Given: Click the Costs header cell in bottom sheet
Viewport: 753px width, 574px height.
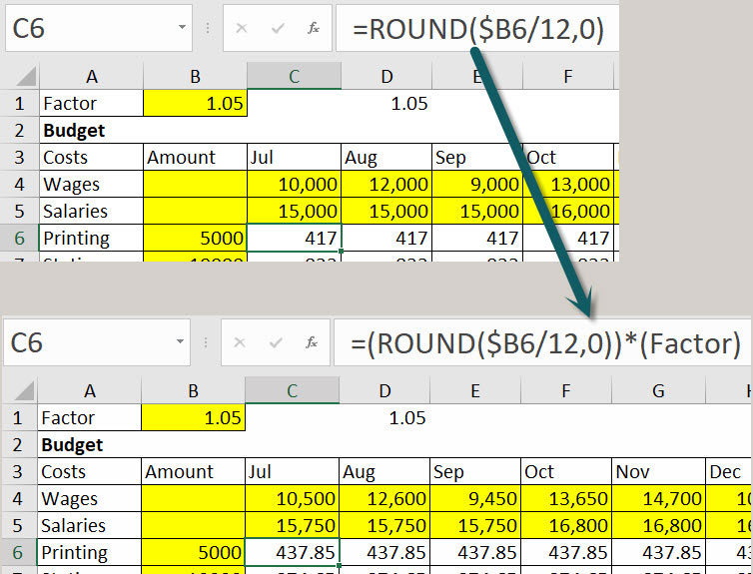Looking at the screenshot, I should point(89,471).
